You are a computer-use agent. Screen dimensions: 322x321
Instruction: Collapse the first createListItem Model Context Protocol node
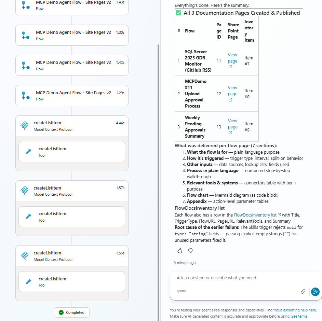click(72, 126)
